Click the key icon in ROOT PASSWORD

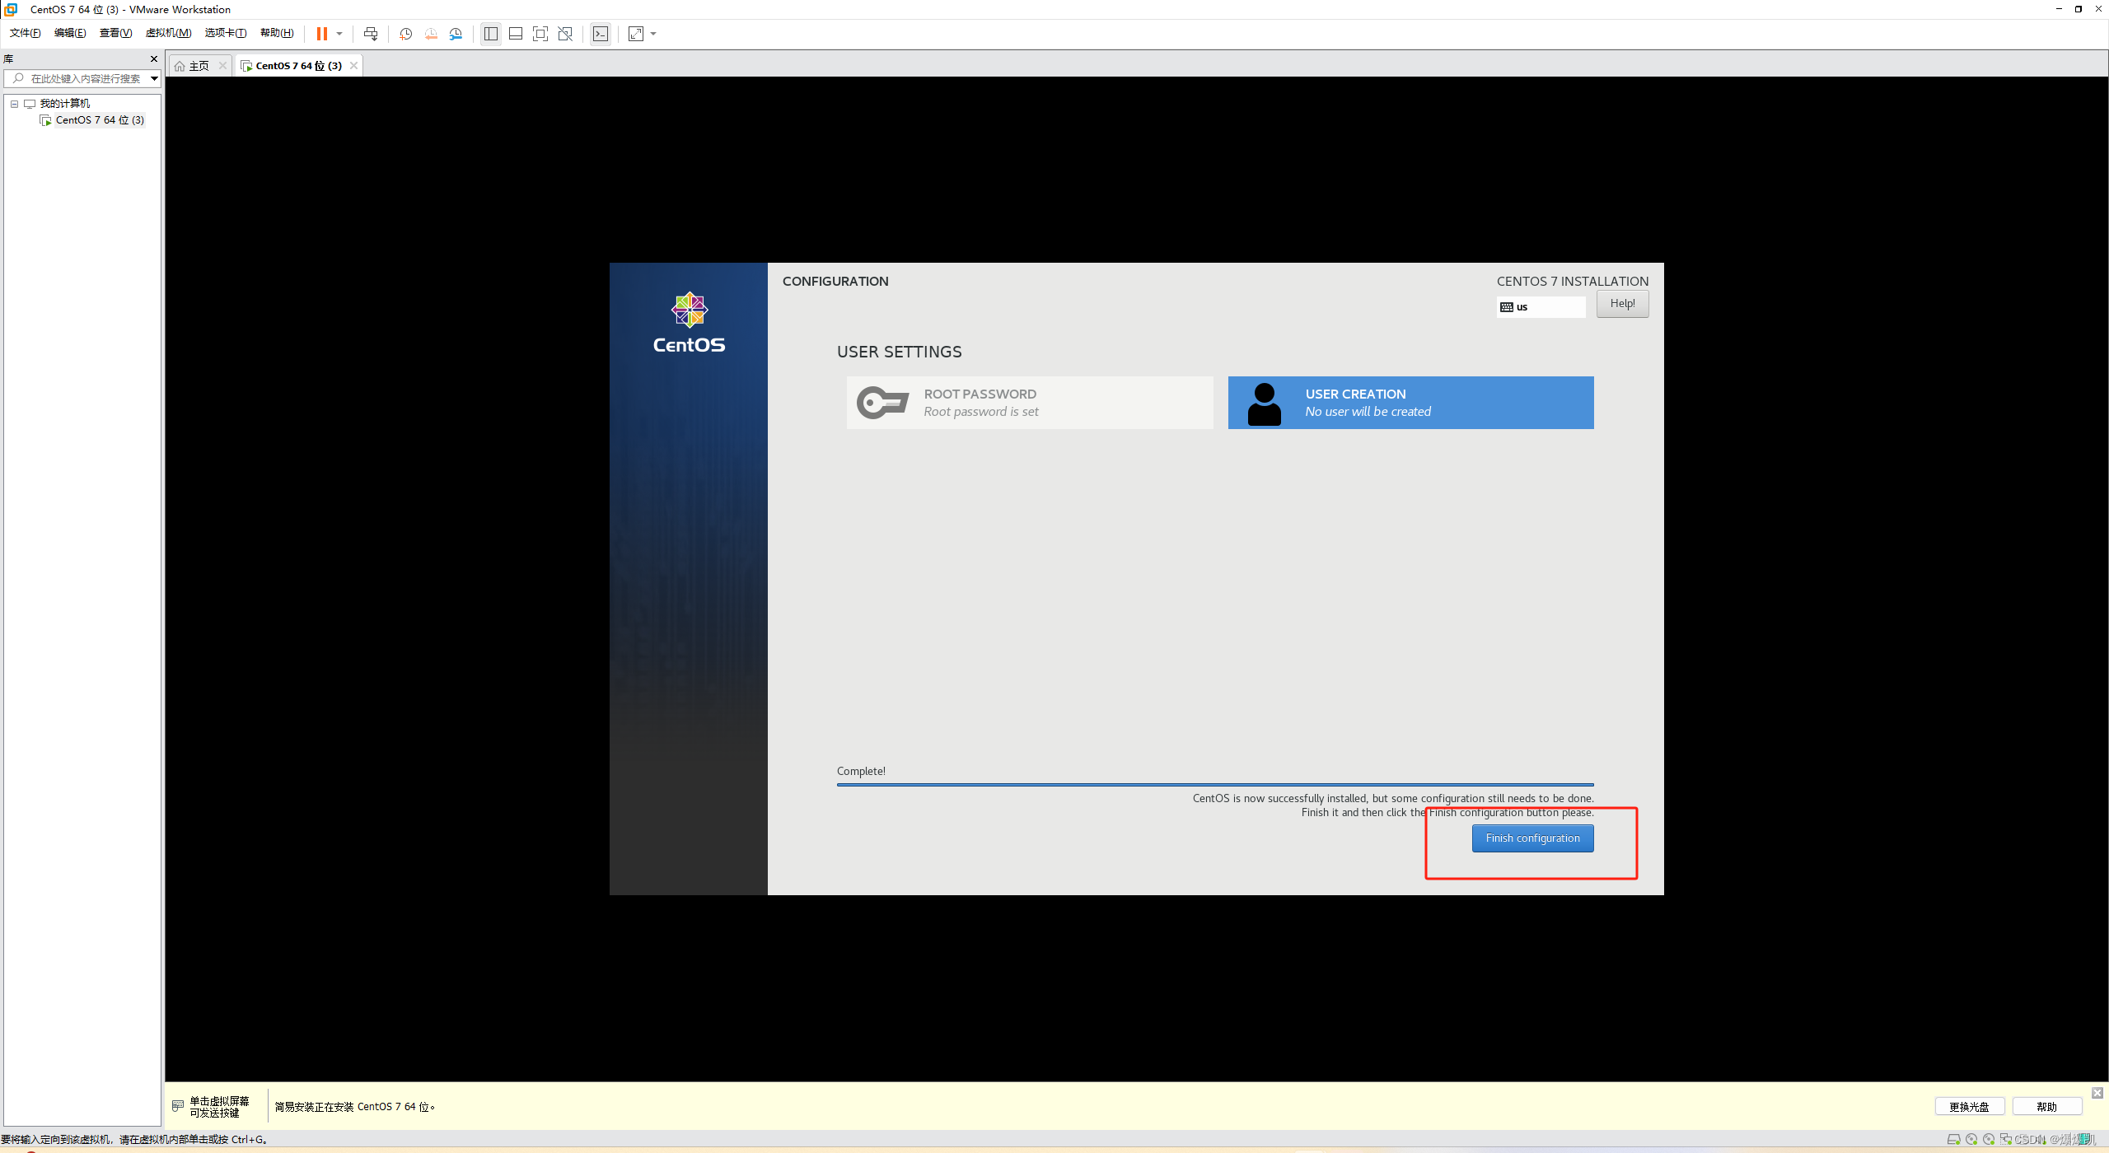click(882, 403)
